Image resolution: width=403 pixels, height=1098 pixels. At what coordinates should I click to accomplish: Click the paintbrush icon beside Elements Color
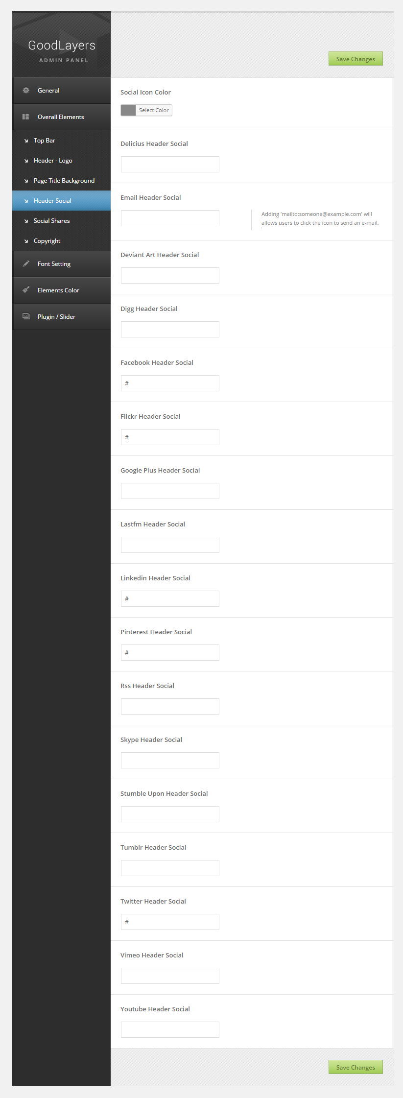click(26, 290)
